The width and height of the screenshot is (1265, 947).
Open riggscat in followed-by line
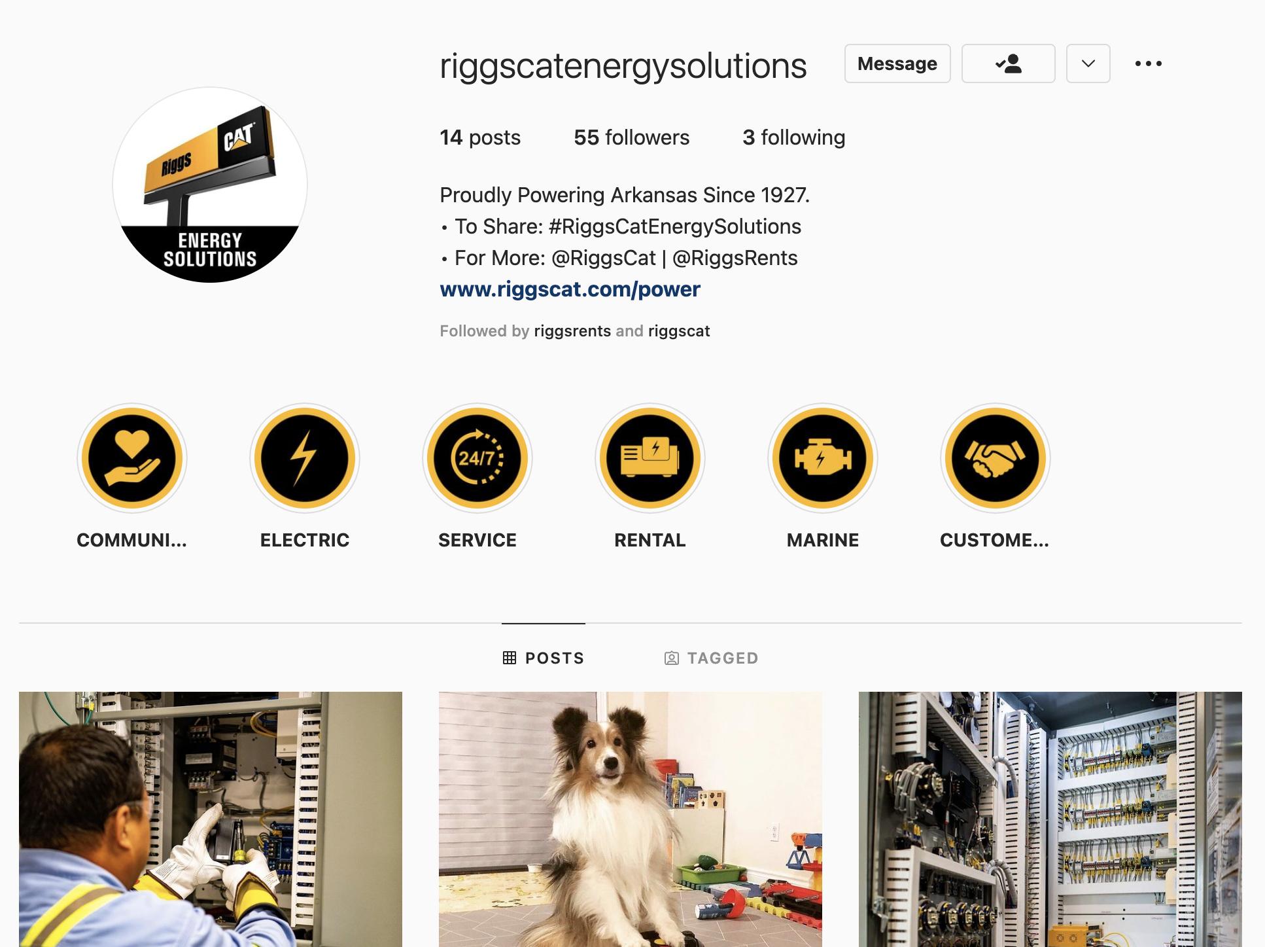pos(679,331)
